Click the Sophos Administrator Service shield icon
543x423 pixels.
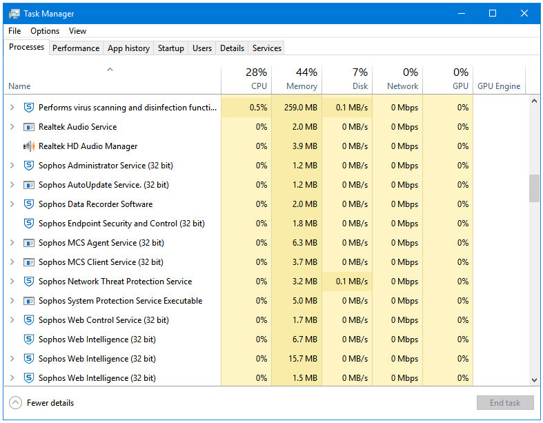point(29,166)
